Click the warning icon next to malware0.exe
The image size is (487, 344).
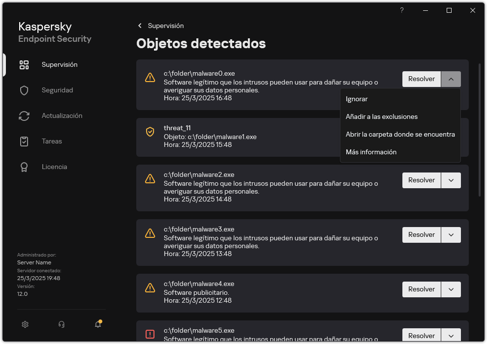click(150, 77)
